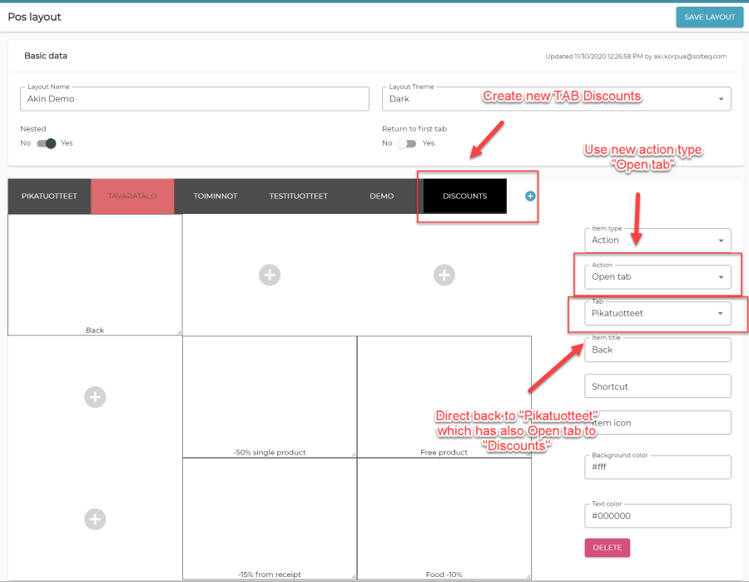Click plus icon above Free product tile
The image size is (749, 582).
click(444, 275)
